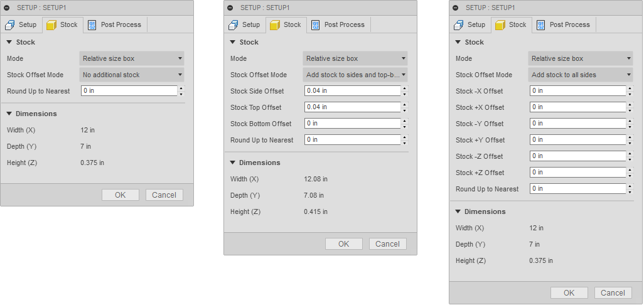Collapse Dimensions section in right dialog
644x305 pixels.
458,211
